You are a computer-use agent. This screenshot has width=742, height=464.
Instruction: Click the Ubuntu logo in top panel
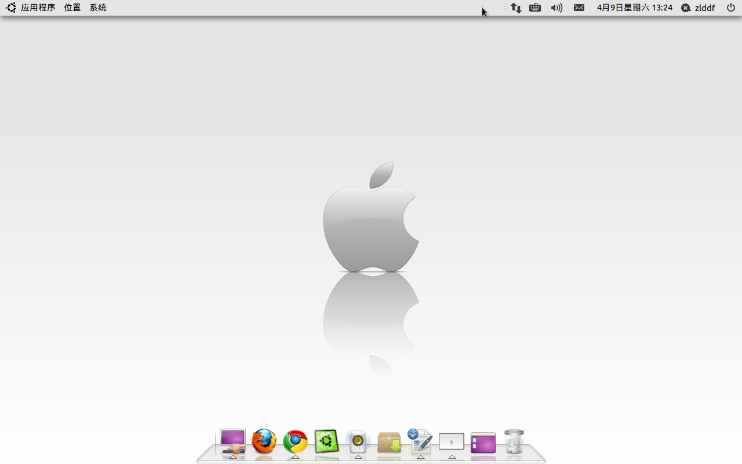click(11, 8)
